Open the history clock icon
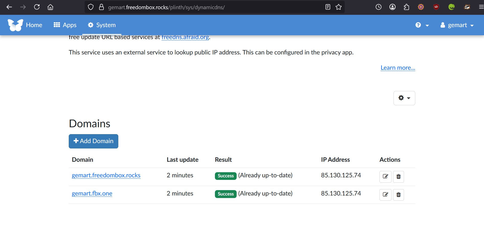484x243 pixels. coord(378,7)
